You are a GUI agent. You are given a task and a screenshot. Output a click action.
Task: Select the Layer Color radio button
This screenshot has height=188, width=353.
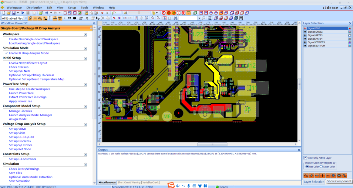pyautogui.click(x=321, y=167)
